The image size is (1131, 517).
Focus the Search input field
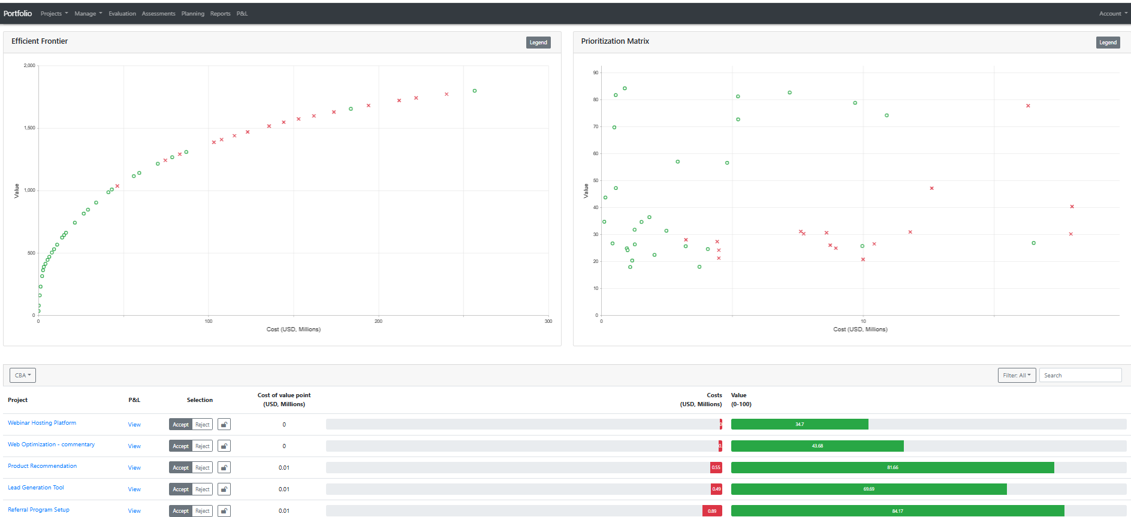pos(1080,376)
